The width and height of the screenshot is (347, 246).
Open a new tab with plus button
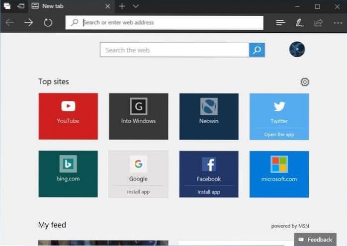coord(122,6)
